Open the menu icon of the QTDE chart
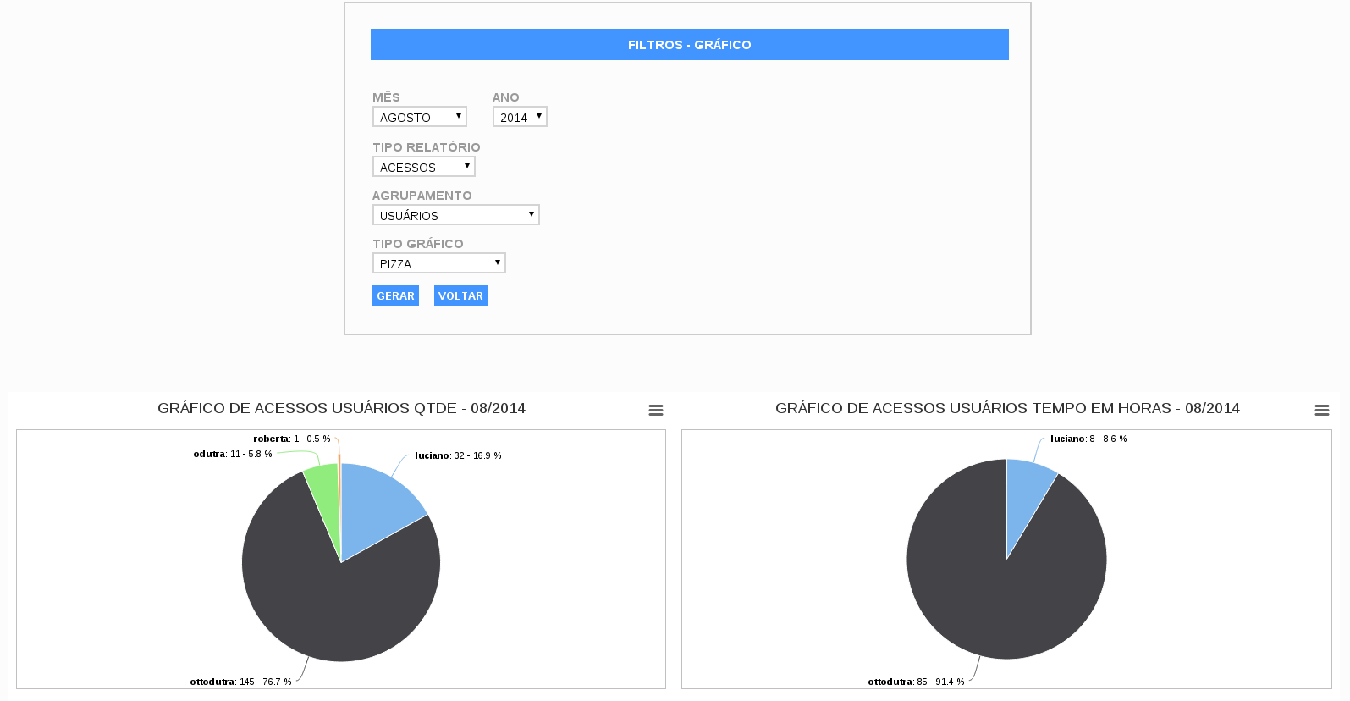The width and height of the screenshot is (1350, 701). pos(655,411)
